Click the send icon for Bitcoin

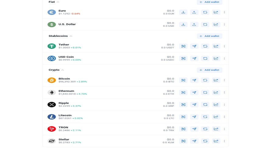coord(194,80)
